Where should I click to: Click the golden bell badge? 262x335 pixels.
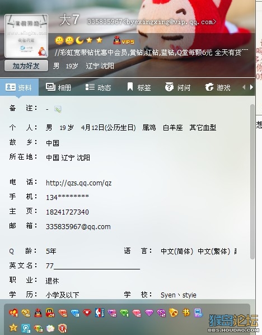click(174, 313)
